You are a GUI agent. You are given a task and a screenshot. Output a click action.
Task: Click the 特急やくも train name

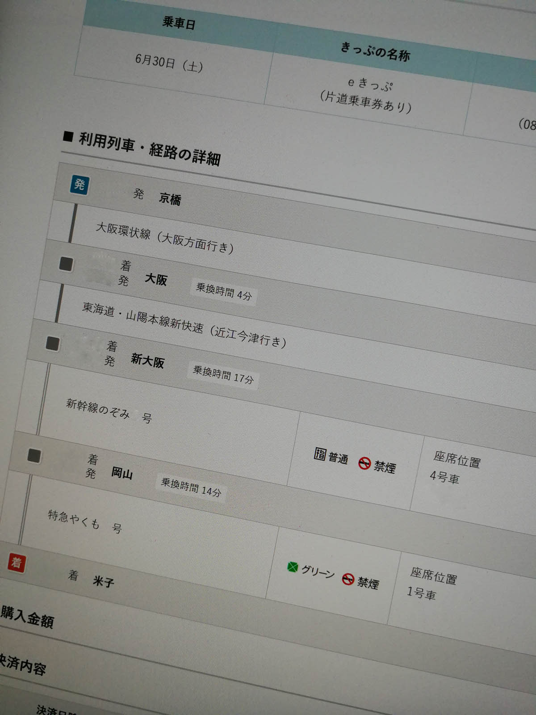point(74,519)
